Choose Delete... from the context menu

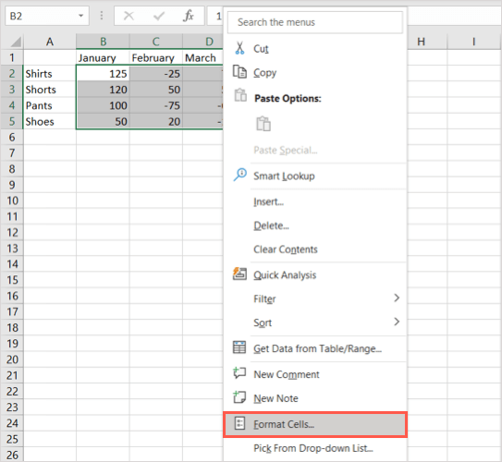tap(315, 225)
